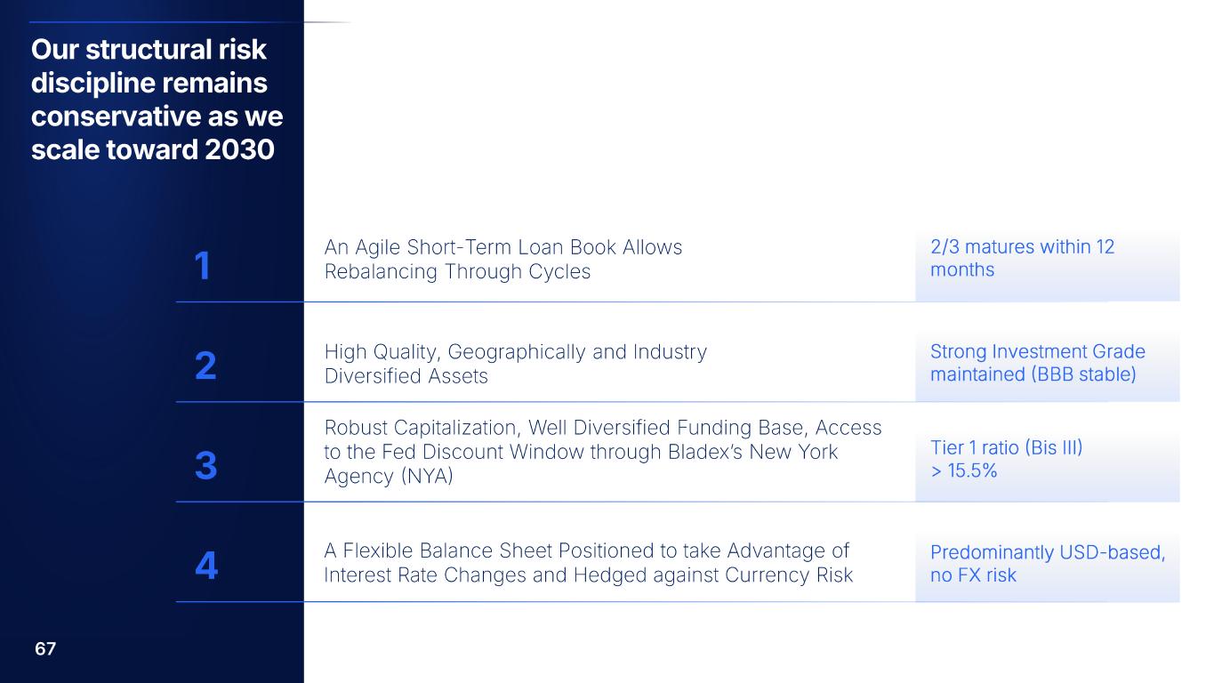Select the 'Agile Short-Term Loan Book' text
The width and height of the screenshot is (1214, 683).
point(503,247)
